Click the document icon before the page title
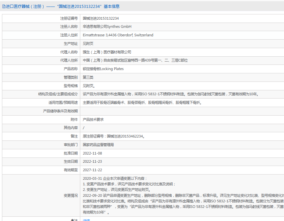 pyautogui.click(x=4, y=7)
